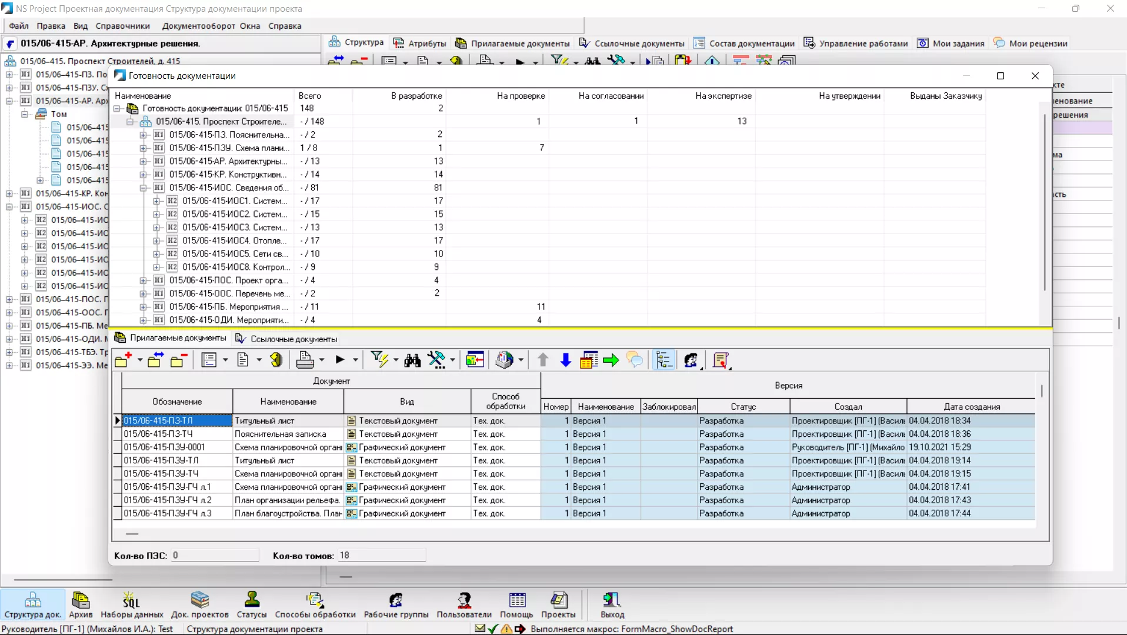Click the blue down arrow icon
The height and width of the screenshot is (635, 1127).
point(565,360)
